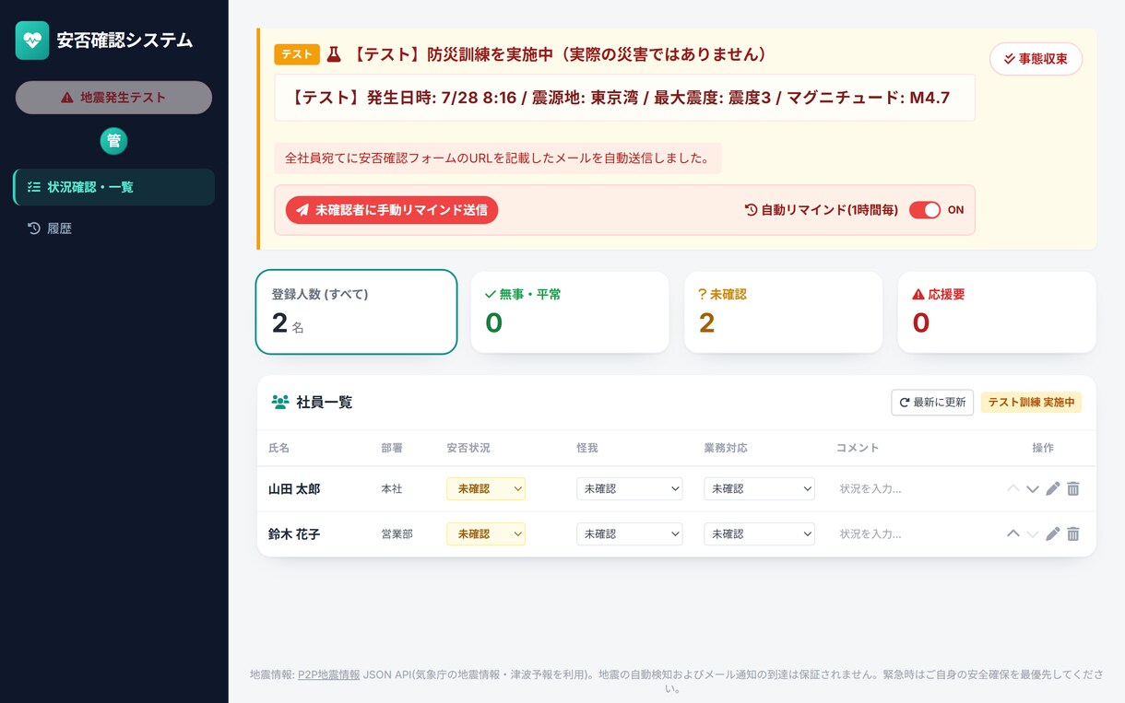This screenshot has width=1125, height=703.
Task: Click the 管 admin avatar badge
Action: click(113, 141)
